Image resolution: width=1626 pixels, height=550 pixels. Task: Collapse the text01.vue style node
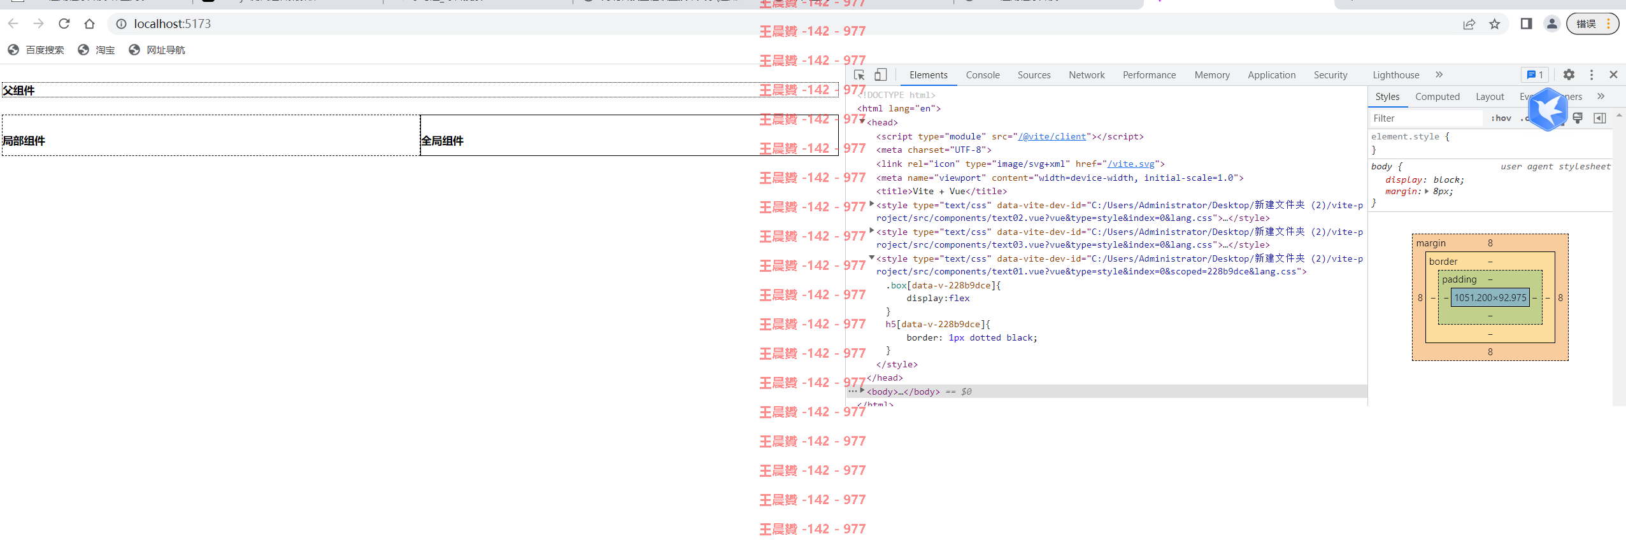click(872, 257)
